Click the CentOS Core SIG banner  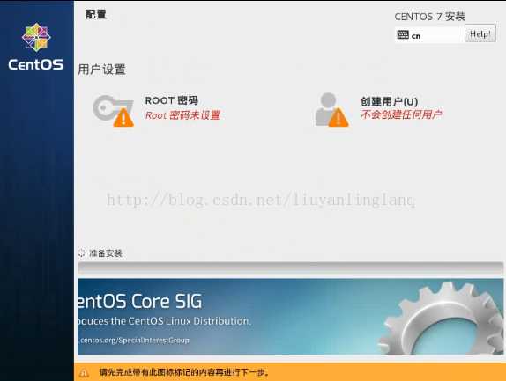[x=290, y=317]
